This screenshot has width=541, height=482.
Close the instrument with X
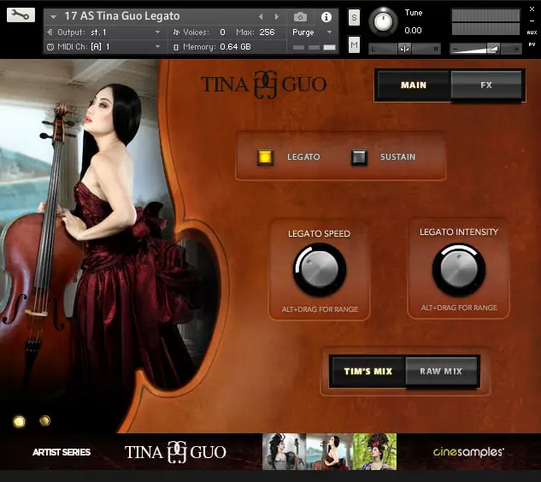pos(532,9)
